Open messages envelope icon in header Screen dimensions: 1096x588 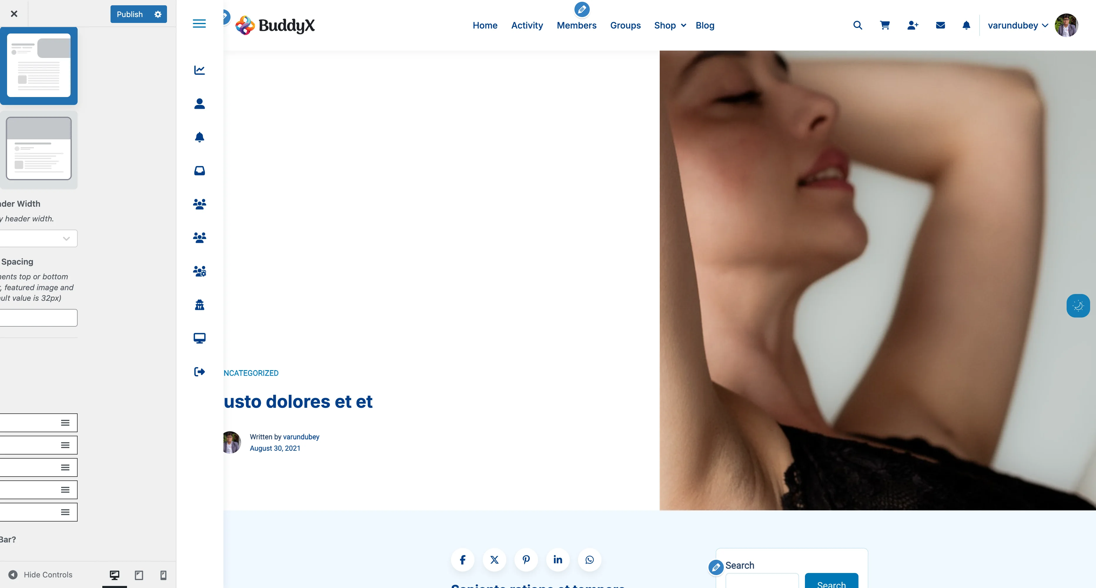point(940,26)
